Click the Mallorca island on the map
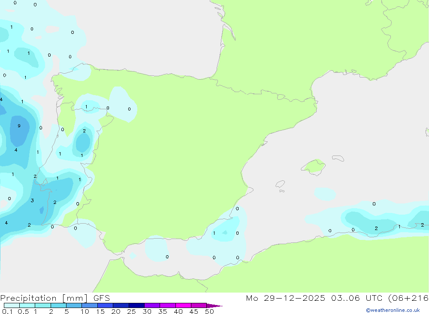 coord(314,167)
